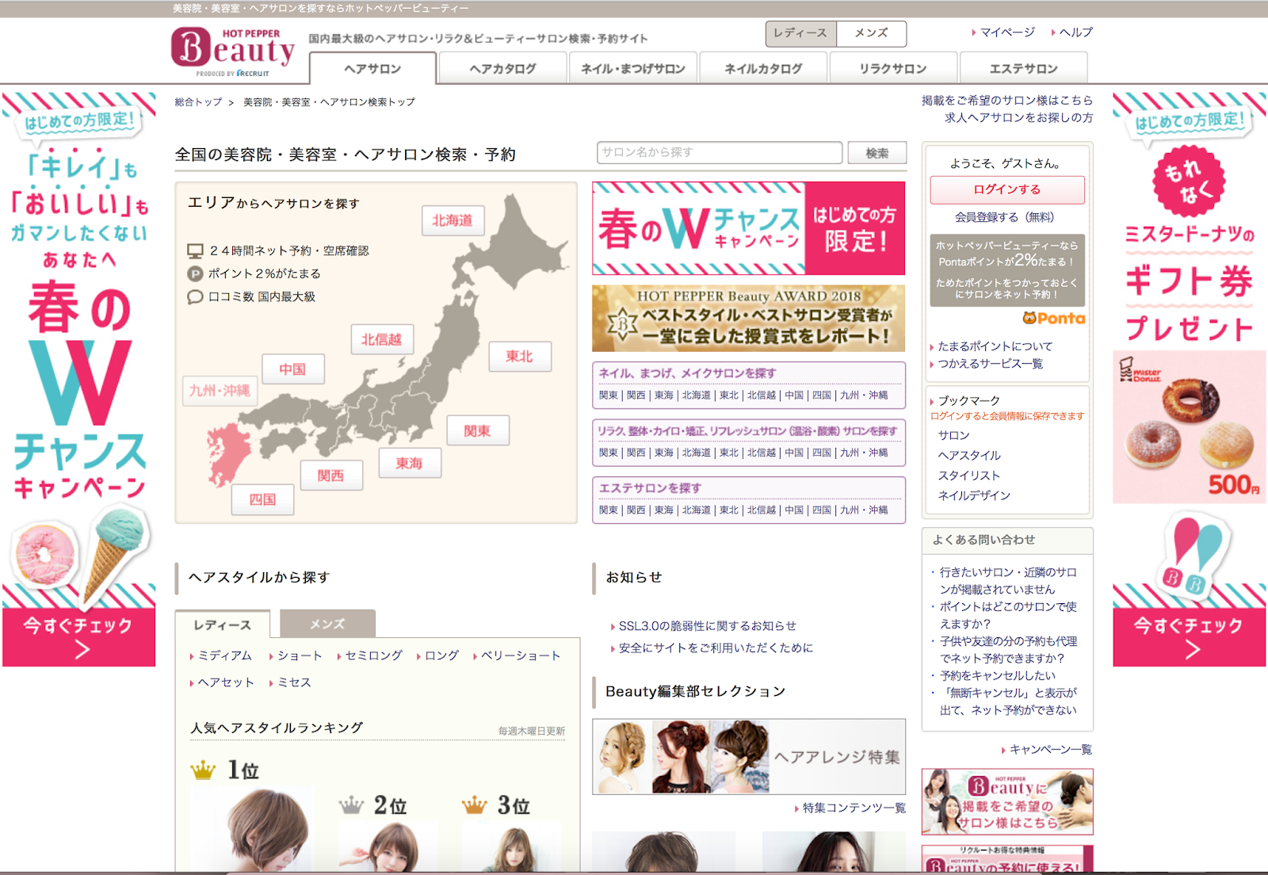Viewport: 1268px width, 875px height.
Task: Click the bronze crown icon for 3位
Action: tap(474, 805)
